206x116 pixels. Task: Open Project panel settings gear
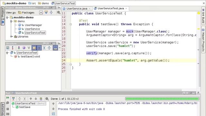point(59,12)
